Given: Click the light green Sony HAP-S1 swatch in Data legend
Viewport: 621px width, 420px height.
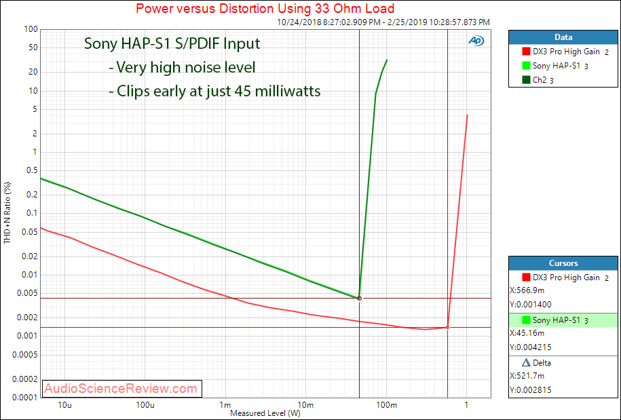Looking at the screenshot, I should click(526, 66).
